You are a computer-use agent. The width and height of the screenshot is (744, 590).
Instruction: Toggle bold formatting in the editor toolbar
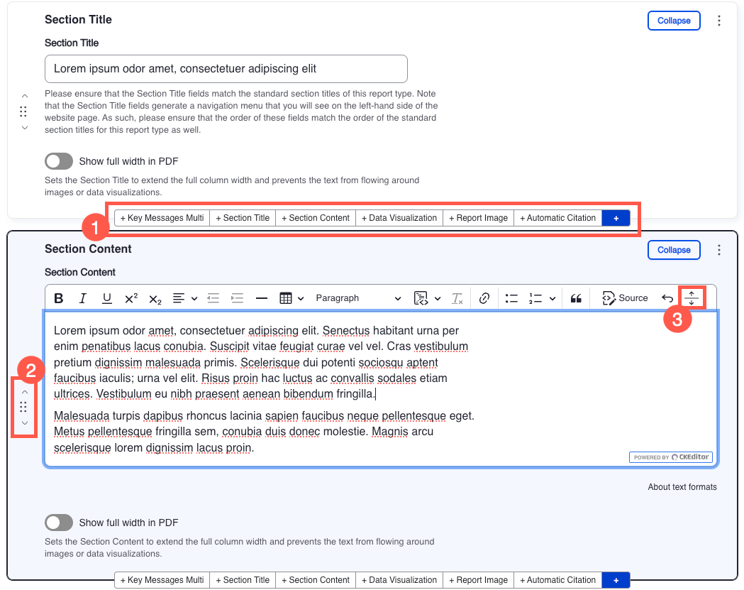(x=59, y=298)
